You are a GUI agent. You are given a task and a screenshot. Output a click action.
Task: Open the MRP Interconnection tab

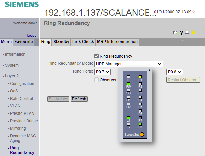point(117,42)
